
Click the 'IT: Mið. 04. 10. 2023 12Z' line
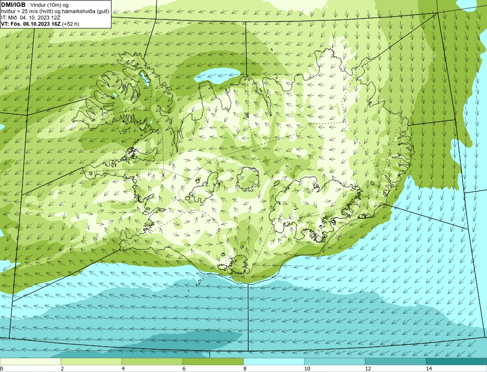(30, 18)
